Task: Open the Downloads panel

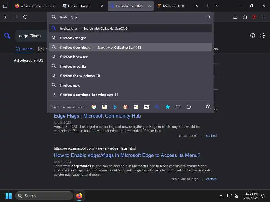Action: pos(235,17)
